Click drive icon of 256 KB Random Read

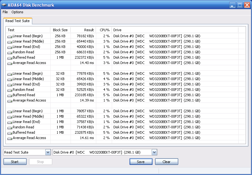click(10, 53)
